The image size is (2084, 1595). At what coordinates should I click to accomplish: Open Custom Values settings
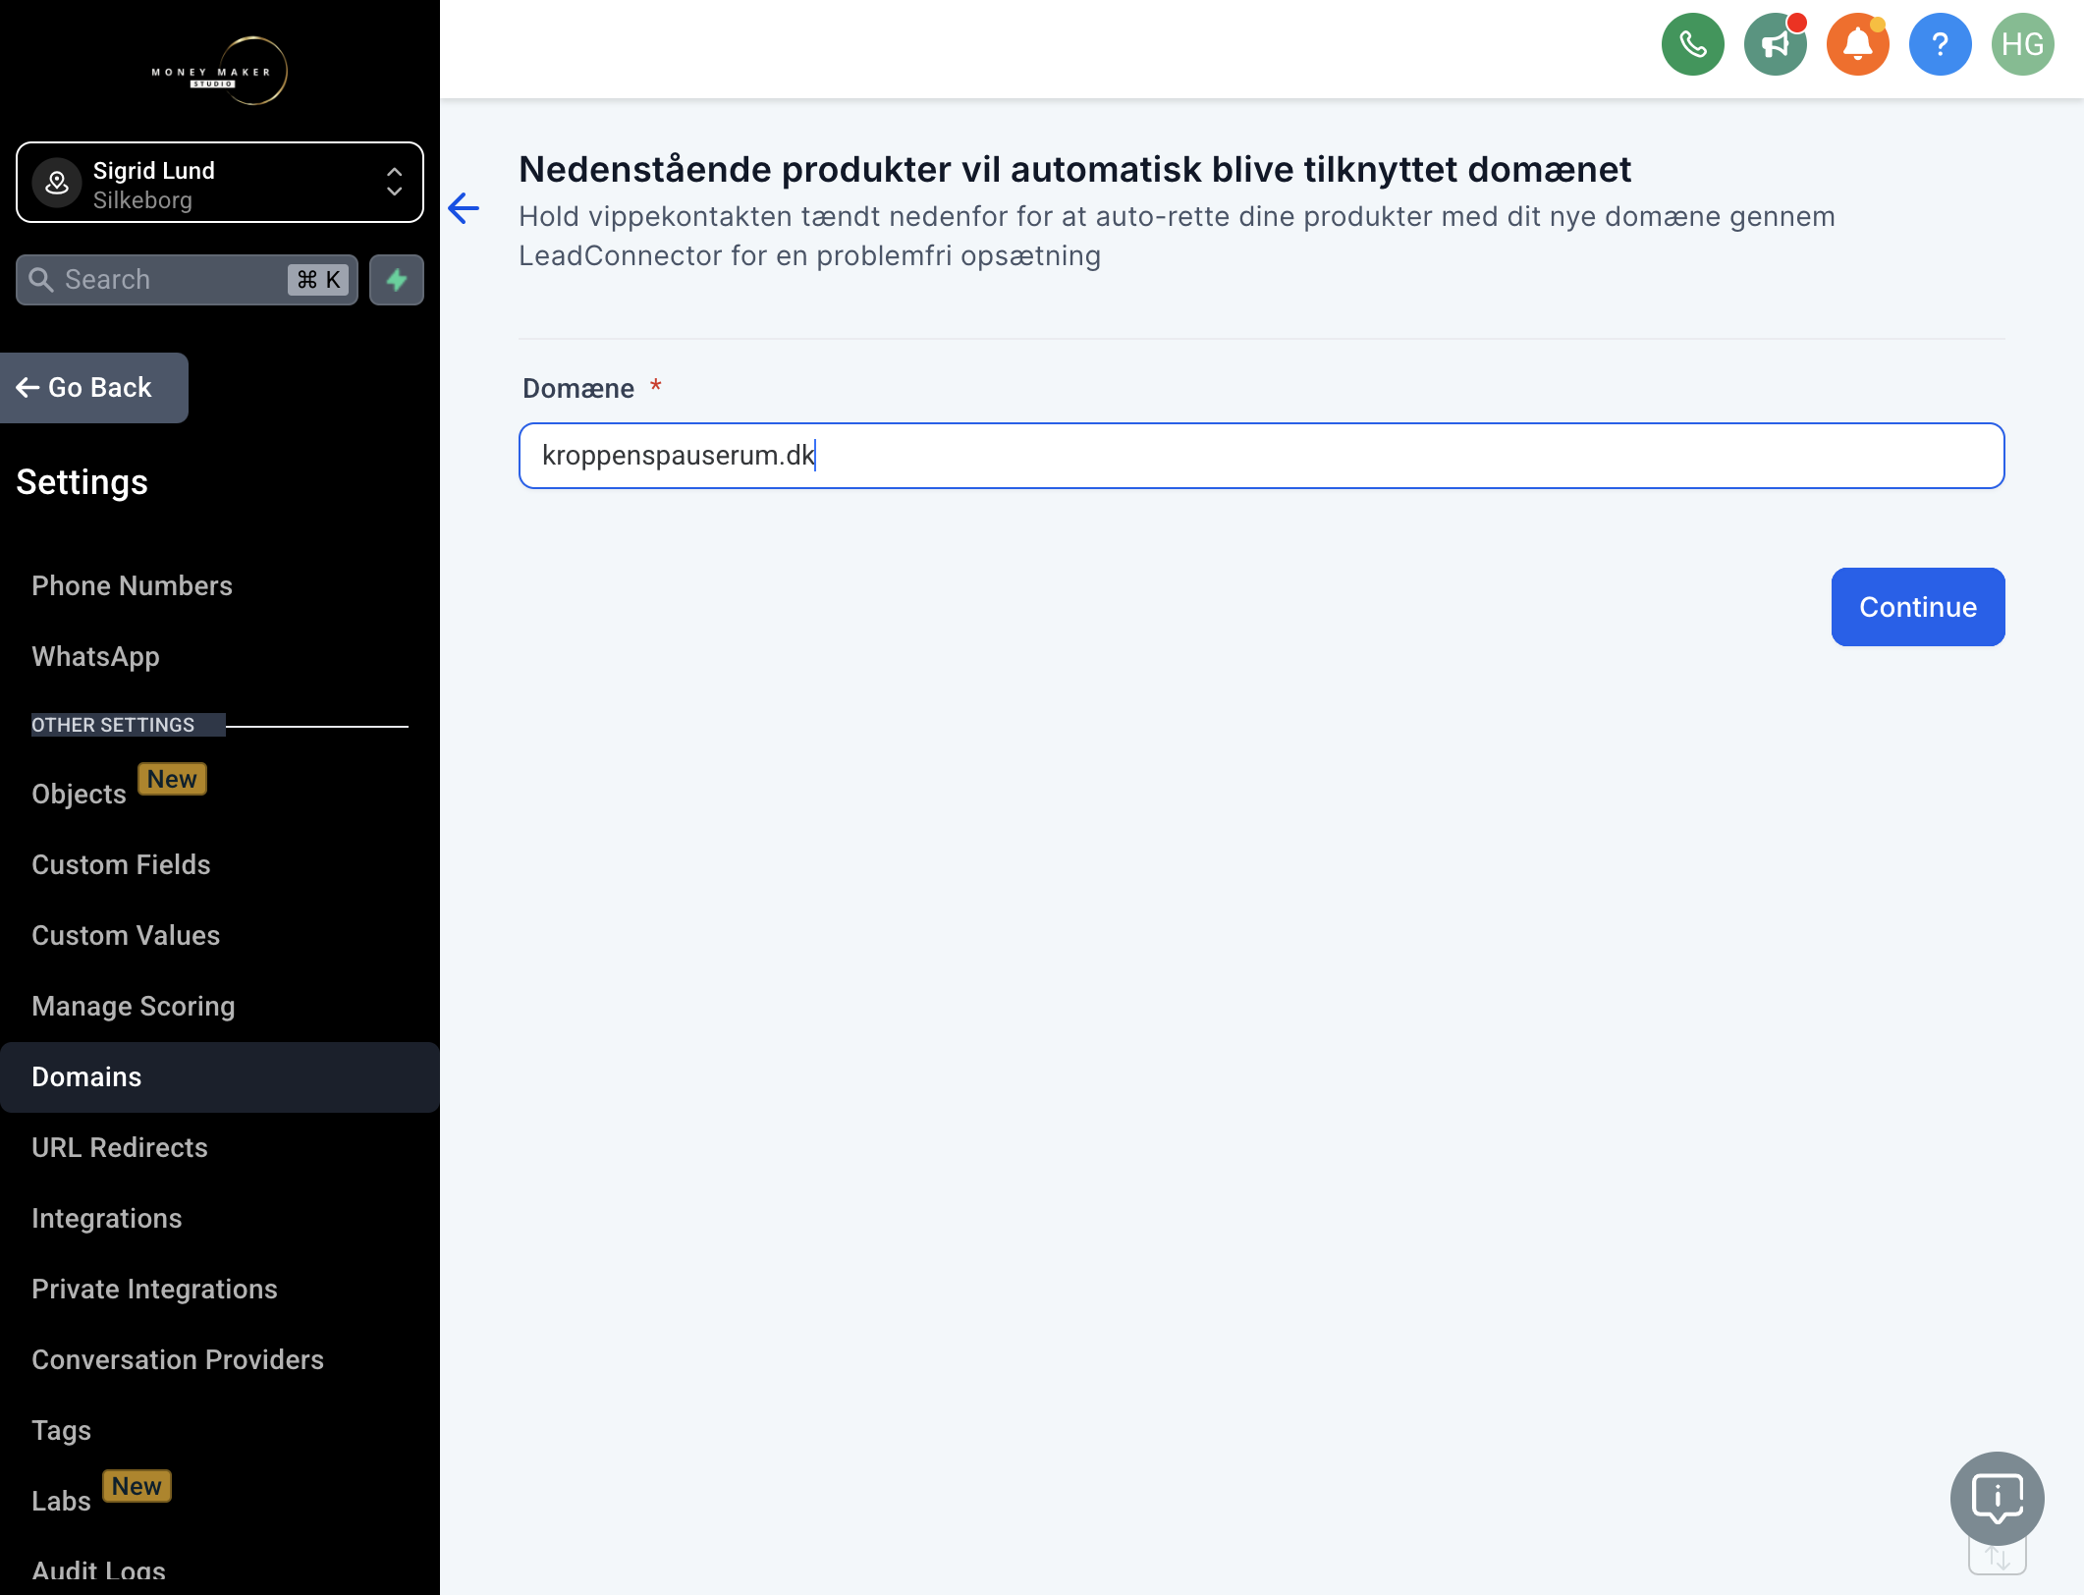[126, 936]
